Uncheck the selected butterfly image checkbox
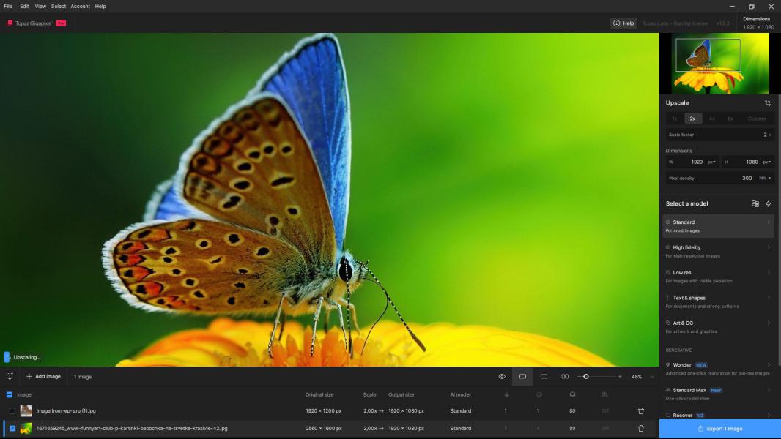781x439 pixels. (x=12, y=429)
